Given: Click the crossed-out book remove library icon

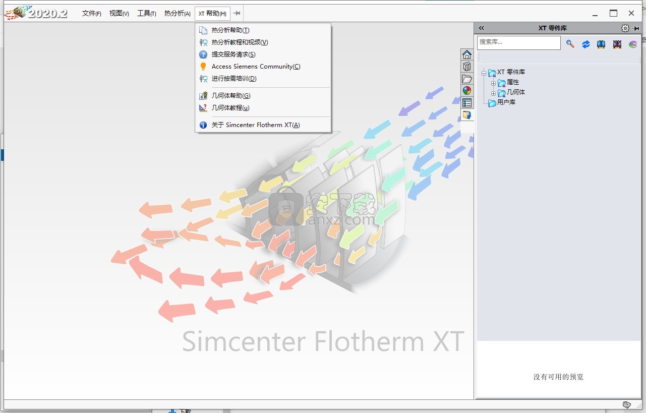Looking at the screenshot, I should (617, 44).
